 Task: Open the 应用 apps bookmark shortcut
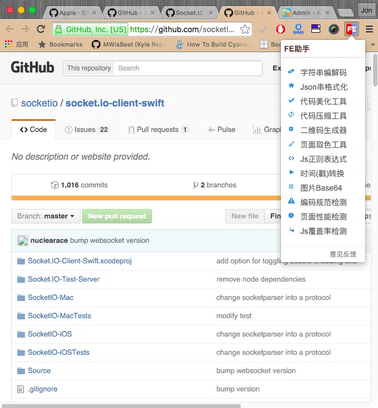click(x=17, y=44)
